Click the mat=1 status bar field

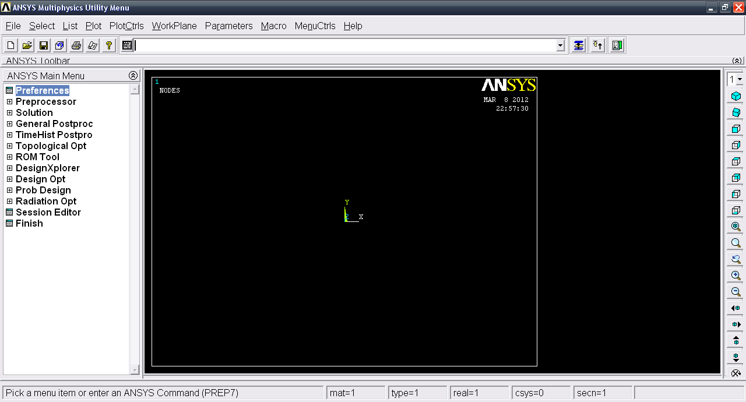[356, 393]
